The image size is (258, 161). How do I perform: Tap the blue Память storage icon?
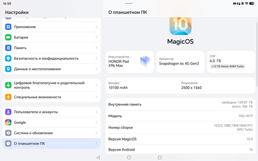8,48
